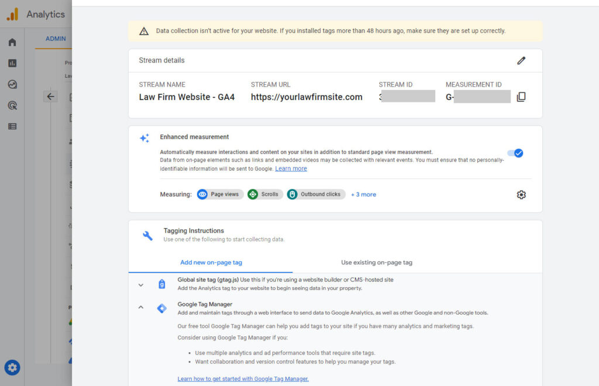Open the Home icon in sidebar

[12, 42]
